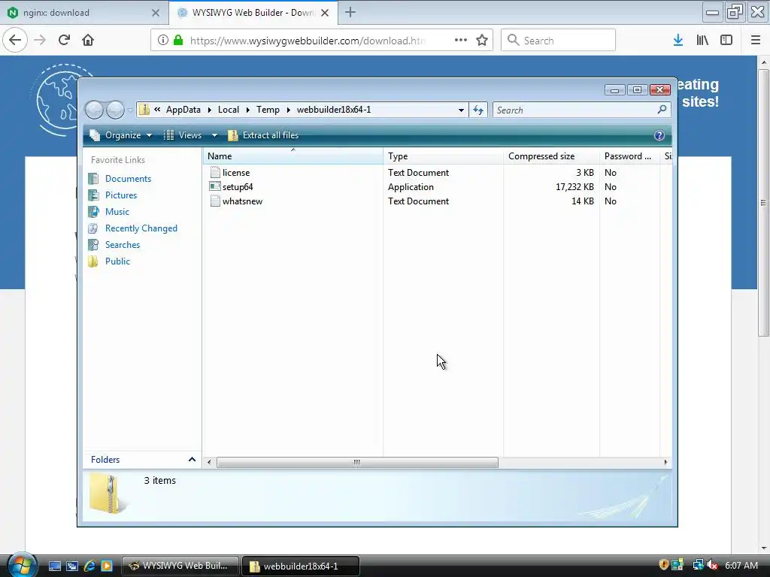770x577 pixels.
Task: Open the Organize menu
Action: pyautogui.click(x=121, y=135)
